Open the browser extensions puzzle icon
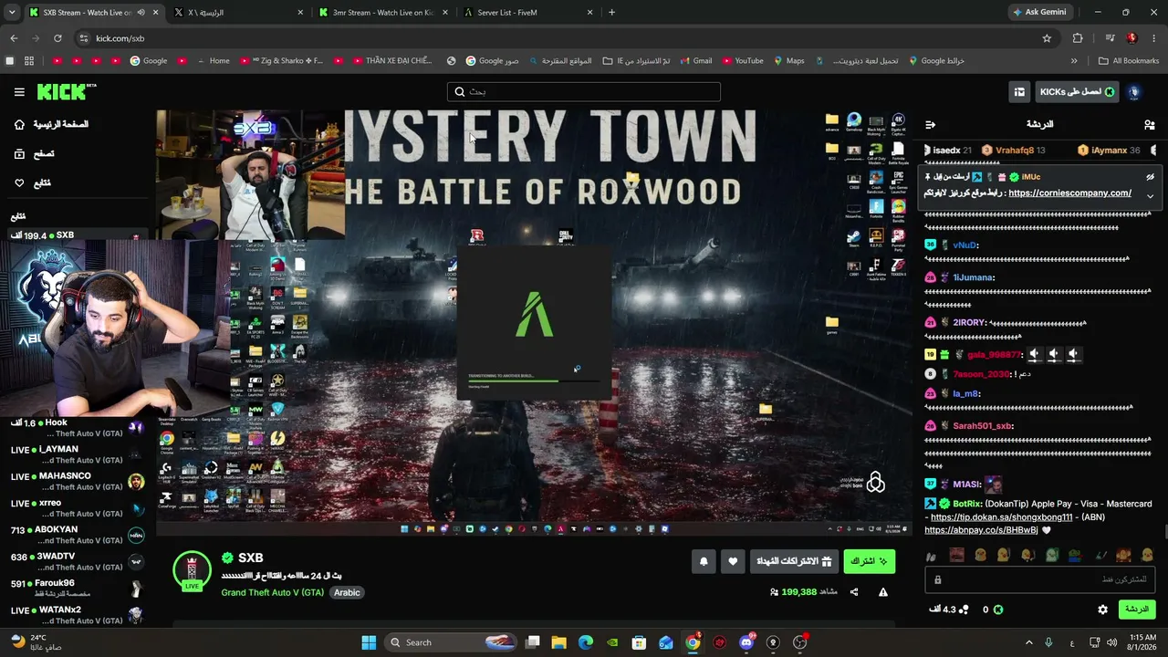This screenshot has height=657, width=1168. coord(1078,38)
